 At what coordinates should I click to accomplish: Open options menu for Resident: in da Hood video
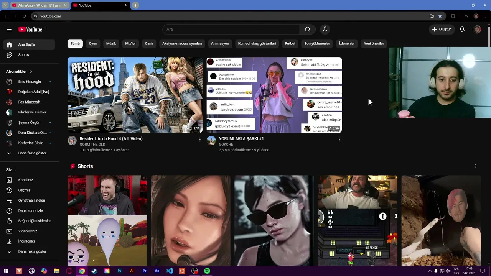click(200, 140)
